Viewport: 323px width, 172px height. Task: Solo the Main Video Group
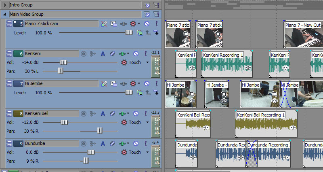click(x=156, y=14)
